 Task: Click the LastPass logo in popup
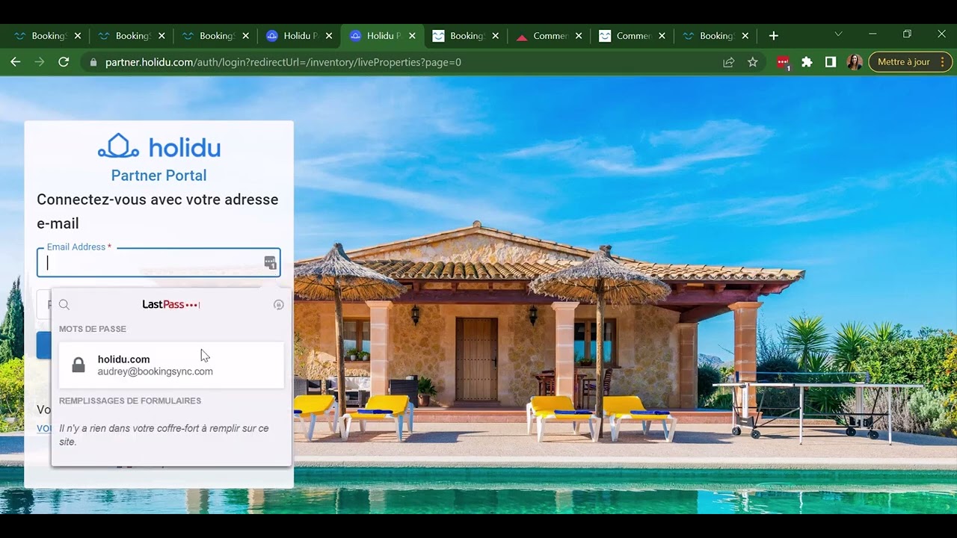[171, 304]
